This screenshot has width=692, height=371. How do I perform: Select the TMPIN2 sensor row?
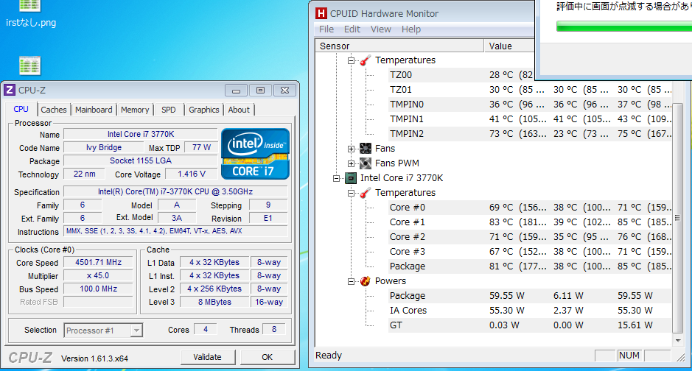click(x=530, y=134)
